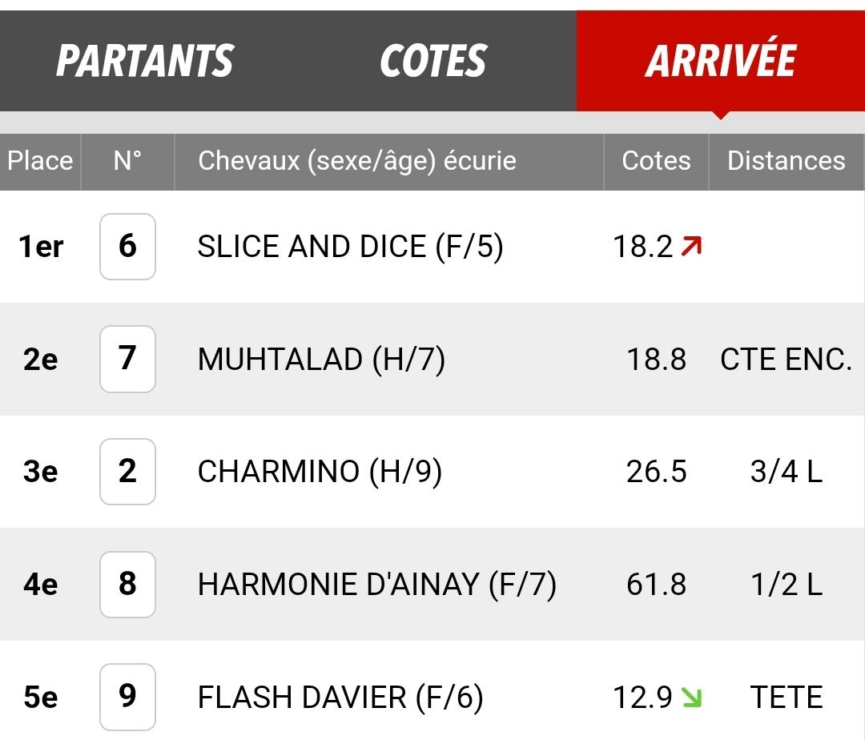
Task: Click the red upward odds arrow
Action: coord(691,246)
